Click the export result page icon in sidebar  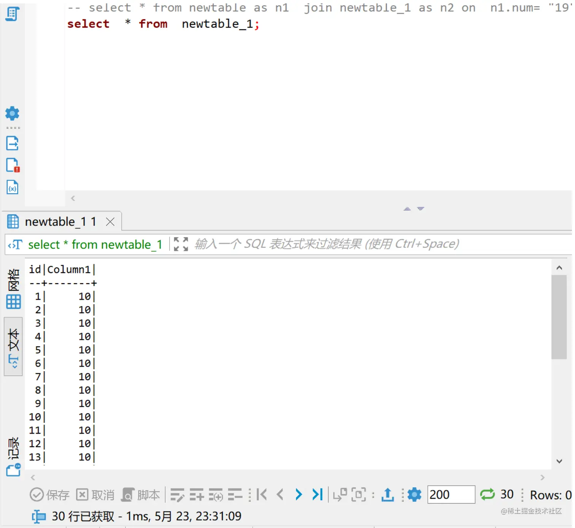[12, 143]
